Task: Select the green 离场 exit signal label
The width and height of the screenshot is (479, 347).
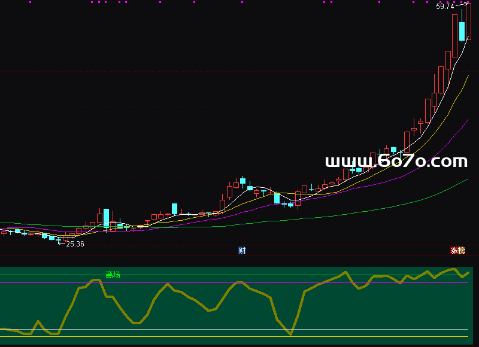Action: coord(113,275)
